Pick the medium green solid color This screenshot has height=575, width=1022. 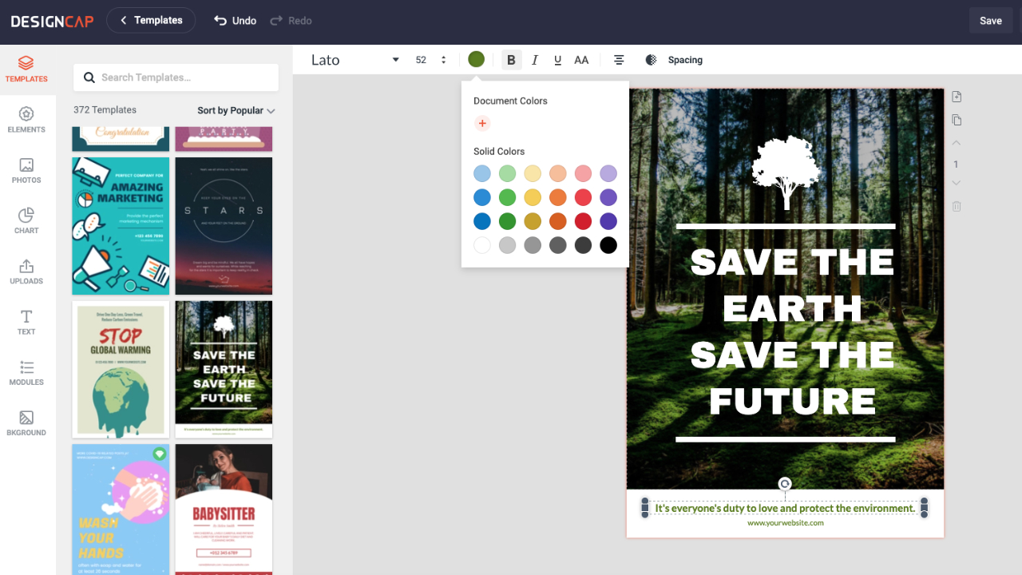[x=508, y=197]
